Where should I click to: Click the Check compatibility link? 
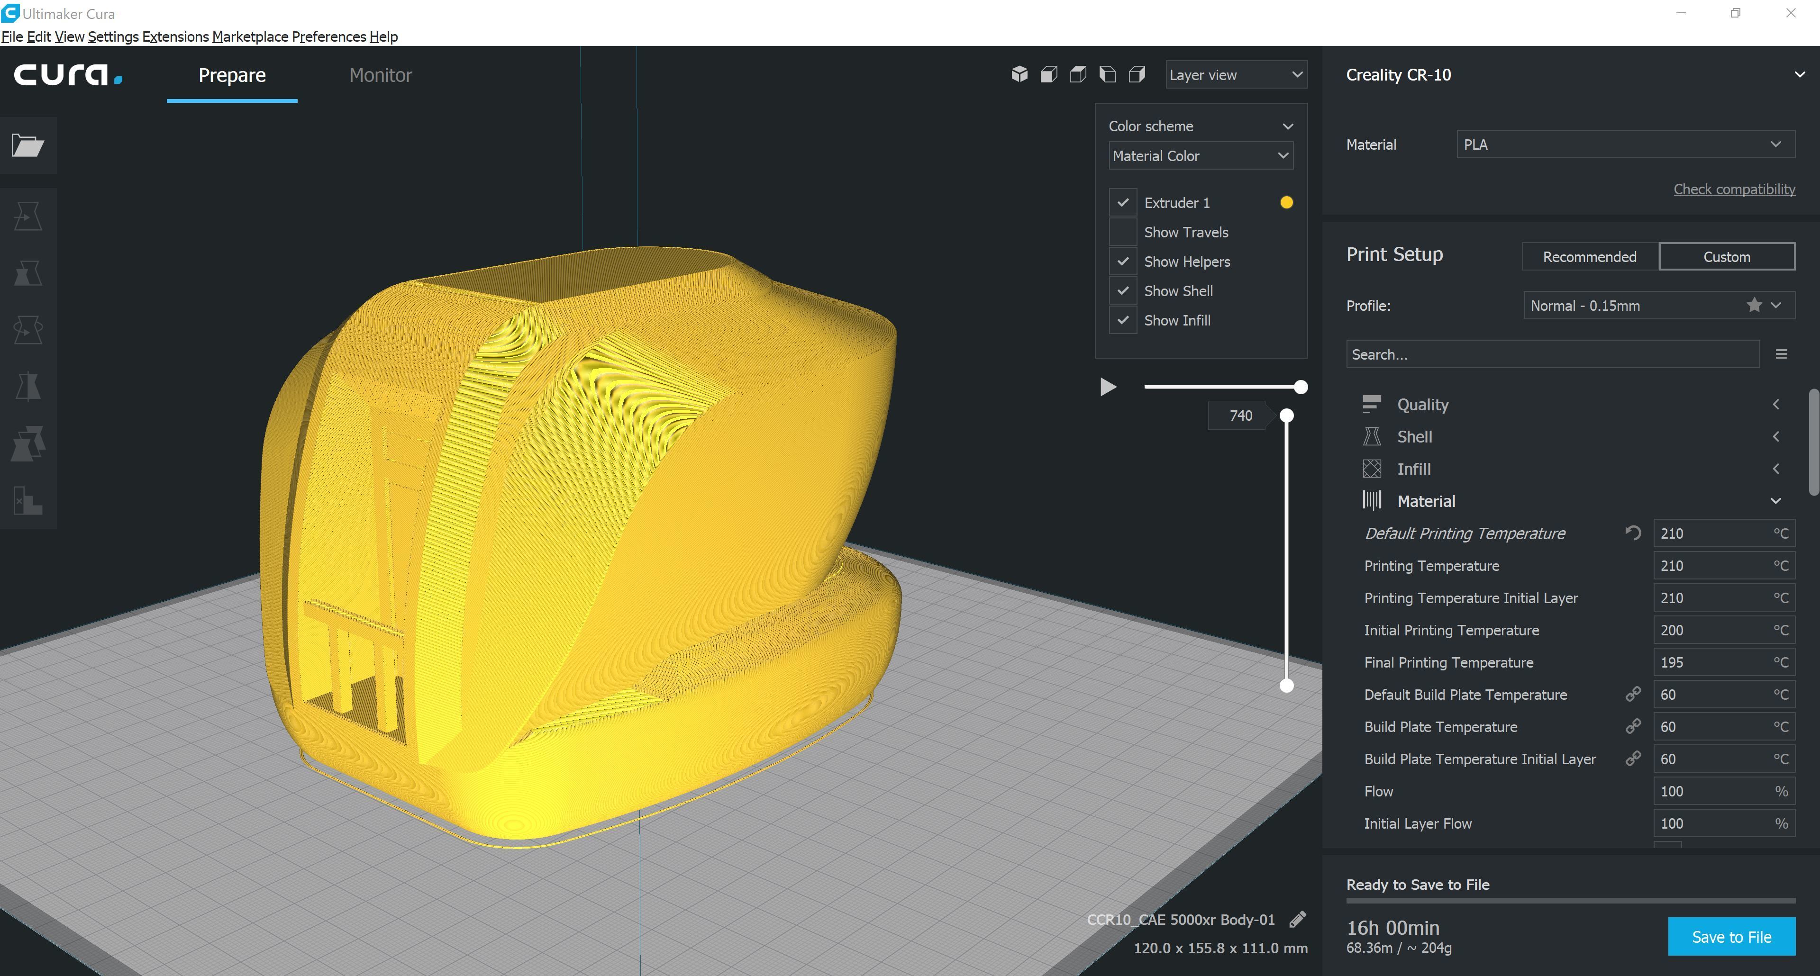[1734, 189]
